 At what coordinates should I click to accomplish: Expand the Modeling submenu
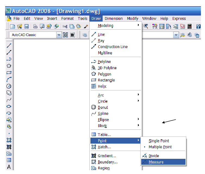(x=116, y=26)
